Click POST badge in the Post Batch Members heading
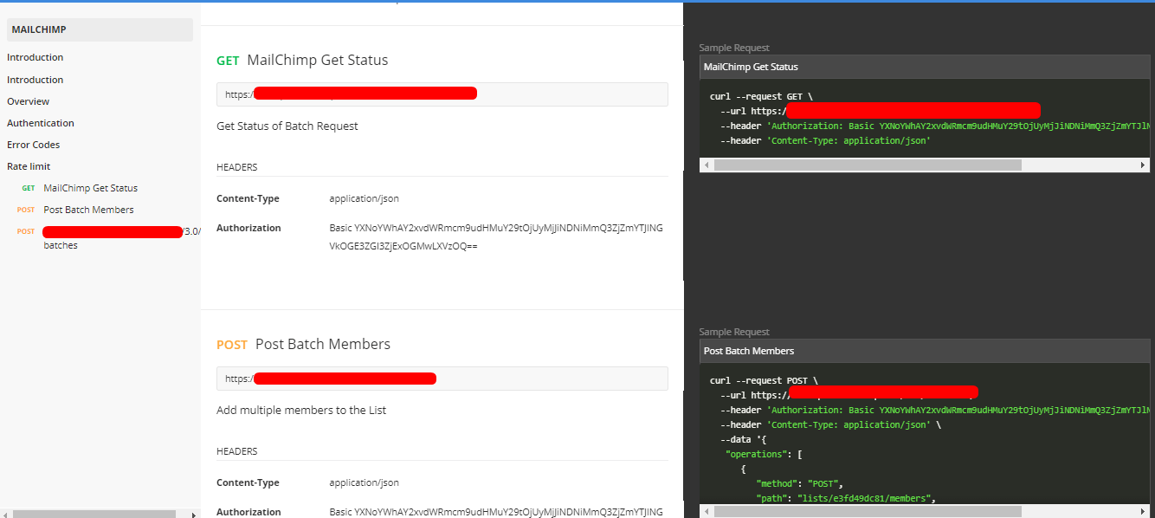The width and height of the screenshot is (1155, 518). 232,345
